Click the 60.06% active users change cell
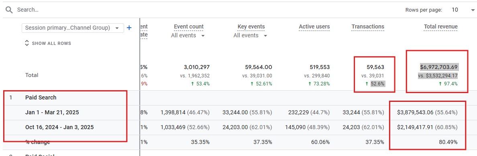 click(x=321, y=142)
